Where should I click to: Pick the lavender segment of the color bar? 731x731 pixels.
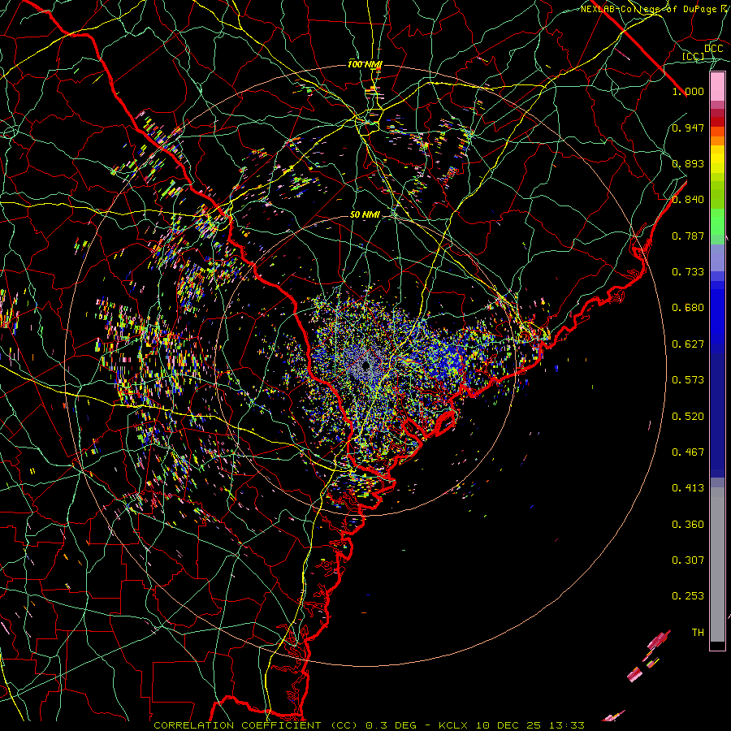point(717,257)
